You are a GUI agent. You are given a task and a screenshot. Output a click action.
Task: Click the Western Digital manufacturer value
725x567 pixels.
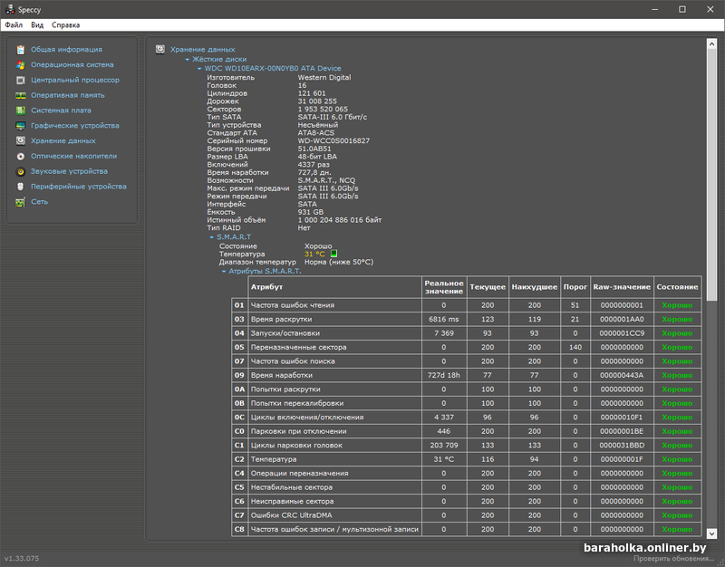point(324,78)
